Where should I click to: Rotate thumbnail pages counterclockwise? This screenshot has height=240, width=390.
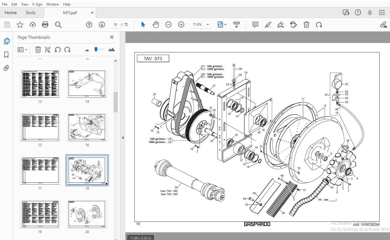tap(58, 50)
